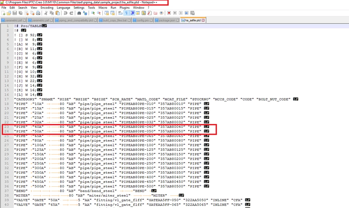349x208 pixels.
Task: Zoom in using the magnifier plus icon
Action: (93, 13)
